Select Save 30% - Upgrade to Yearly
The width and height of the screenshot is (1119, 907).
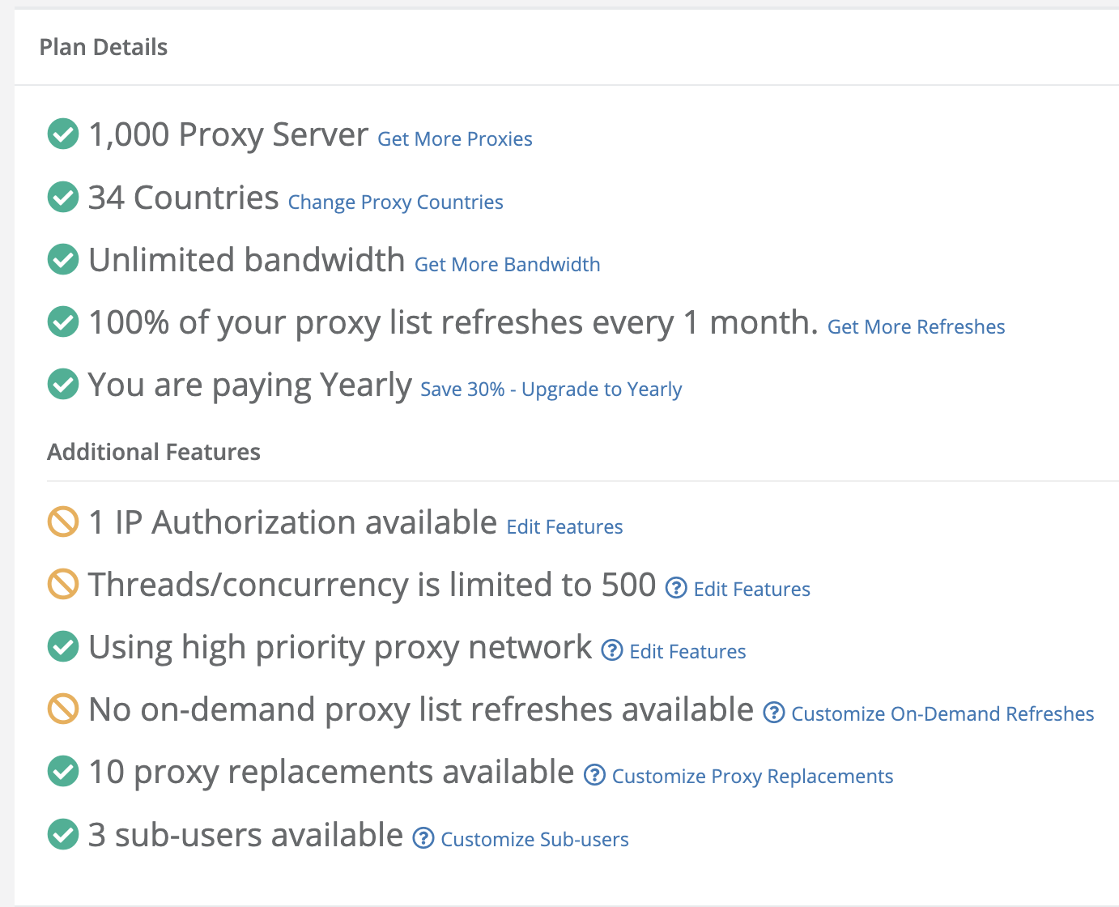551,389
